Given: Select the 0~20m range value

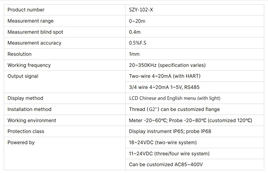Looking at the screenshot, I should coord(137,21).
